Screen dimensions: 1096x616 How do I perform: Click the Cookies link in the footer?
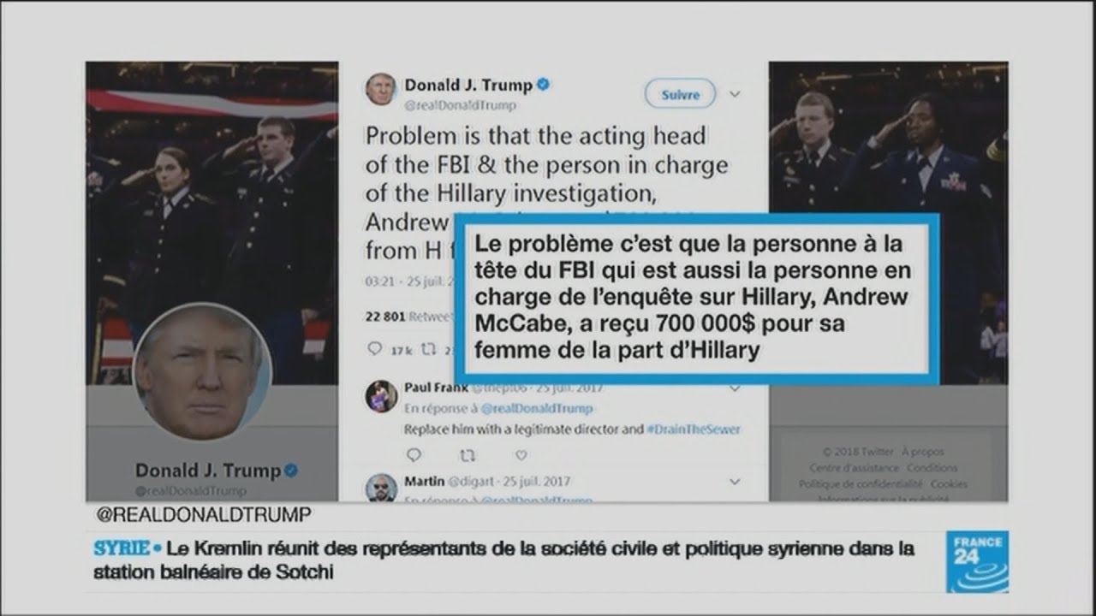[949, 483]
